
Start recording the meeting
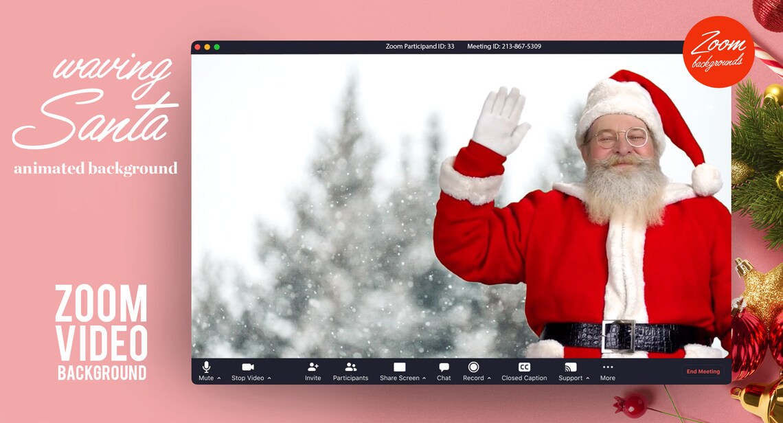474,367
